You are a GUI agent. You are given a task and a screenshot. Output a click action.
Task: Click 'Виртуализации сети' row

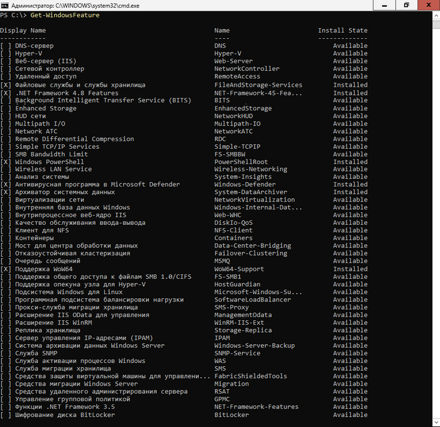pyautogui.click(x=50, y=200)
